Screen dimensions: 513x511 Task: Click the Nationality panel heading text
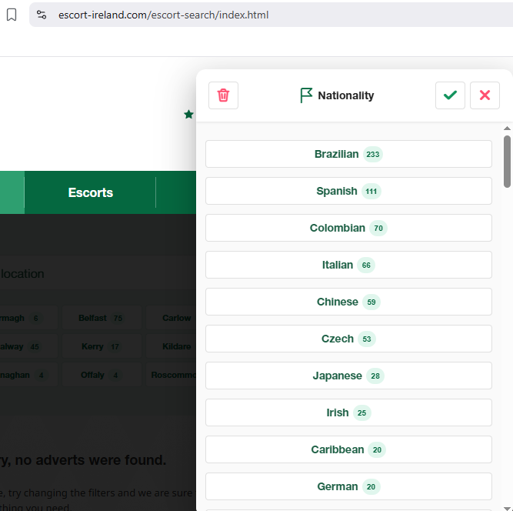tap(346, 95)
